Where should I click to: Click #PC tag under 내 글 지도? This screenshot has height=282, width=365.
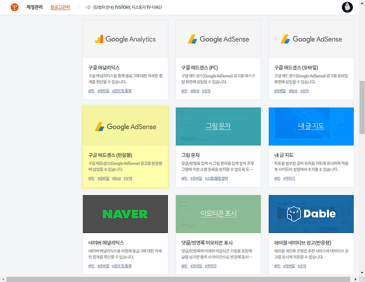click(277, 178)
